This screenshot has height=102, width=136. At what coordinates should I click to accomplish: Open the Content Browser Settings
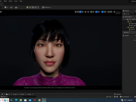(x=117, y=94)
